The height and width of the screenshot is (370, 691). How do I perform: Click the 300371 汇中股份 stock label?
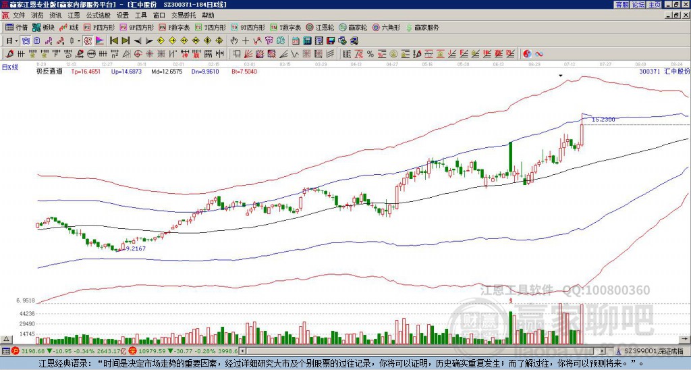pos(664,72)
